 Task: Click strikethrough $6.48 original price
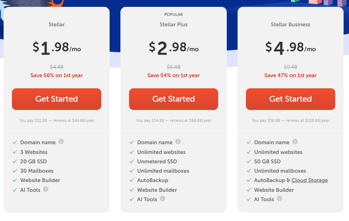tap(174, 67)
